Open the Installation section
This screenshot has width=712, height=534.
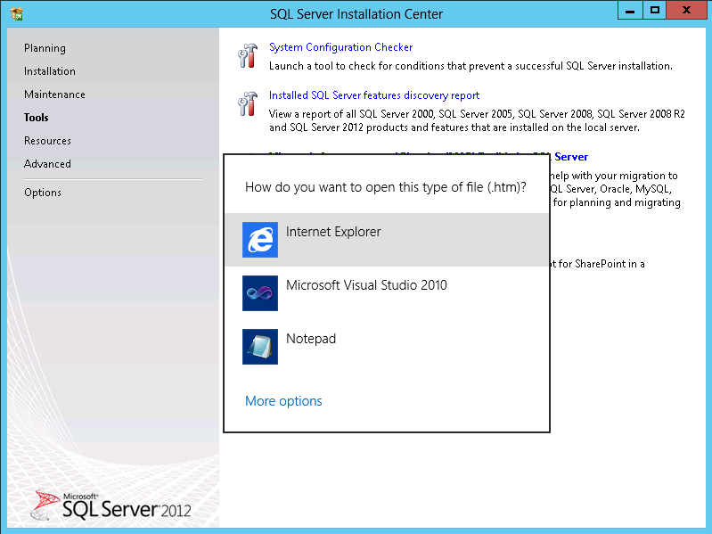(x=50, y=71)
